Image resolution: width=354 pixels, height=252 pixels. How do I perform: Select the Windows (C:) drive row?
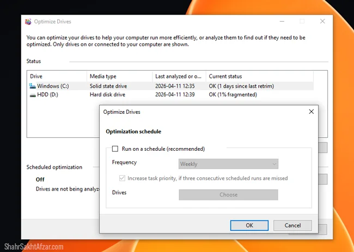[x=171, y=86]
